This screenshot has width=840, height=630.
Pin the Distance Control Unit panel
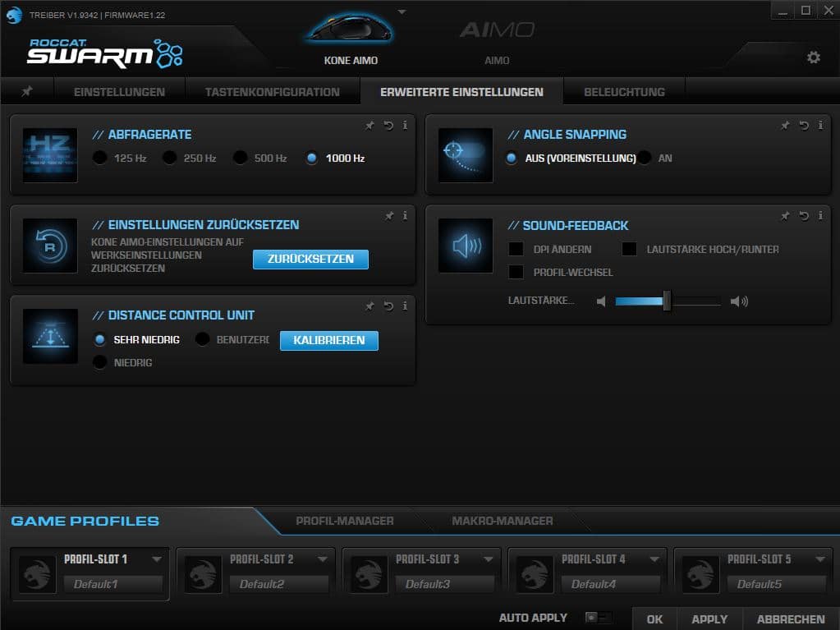click(370, 306)
